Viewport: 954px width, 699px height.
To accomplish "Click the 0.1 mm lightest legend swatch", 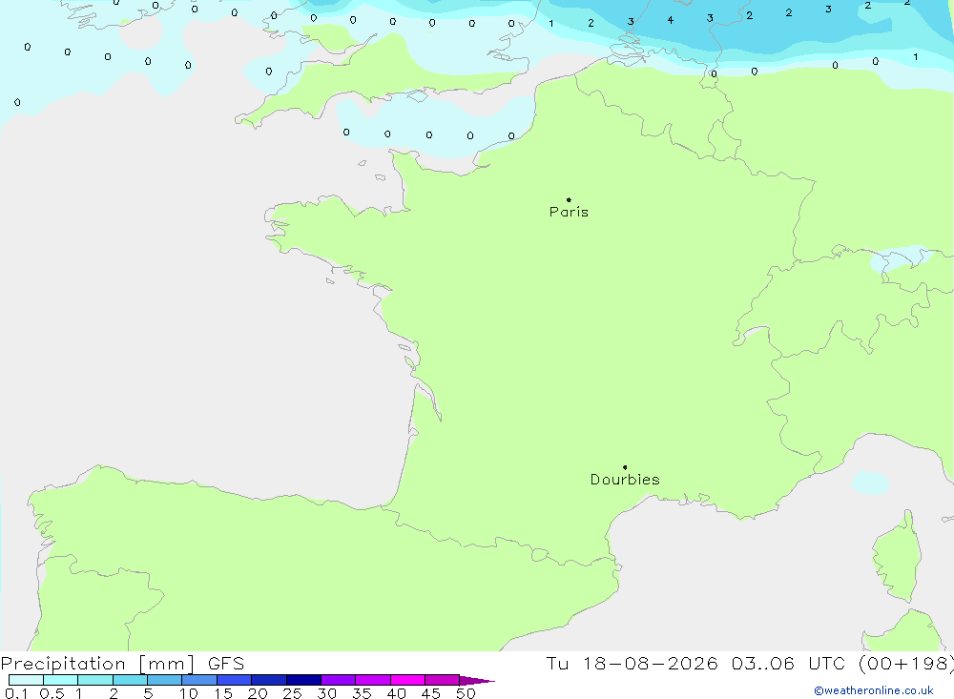I will 26,680.
